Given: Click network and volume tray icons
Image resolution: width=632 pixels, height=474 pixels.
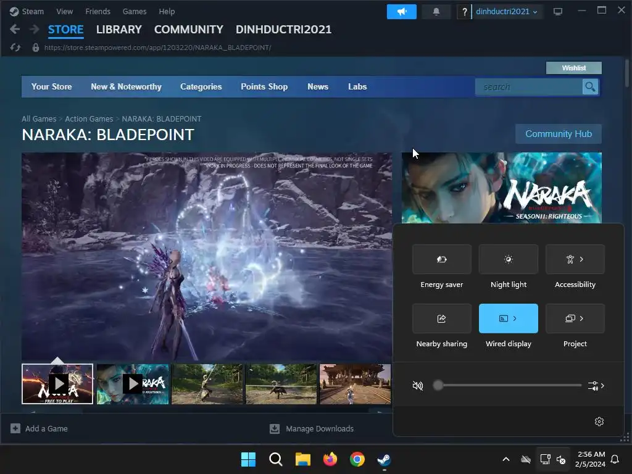Looking at the screenshot, I should point(552,459).
